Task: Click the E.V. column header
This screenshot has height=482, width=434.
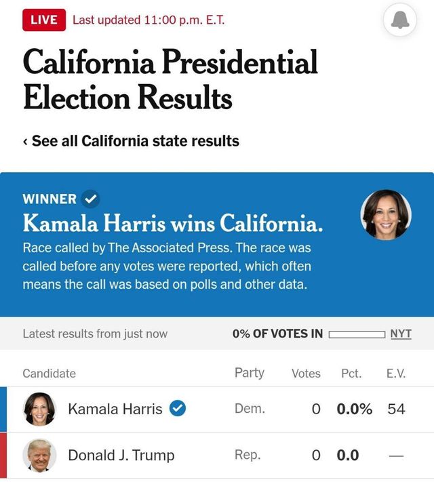Action: click(x=396, y=374)
